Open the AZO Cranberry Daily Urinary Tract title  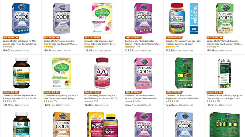click(x=102, y=97)
